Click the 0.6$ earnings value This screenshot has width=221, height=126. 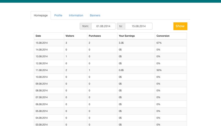pos(121,70)
